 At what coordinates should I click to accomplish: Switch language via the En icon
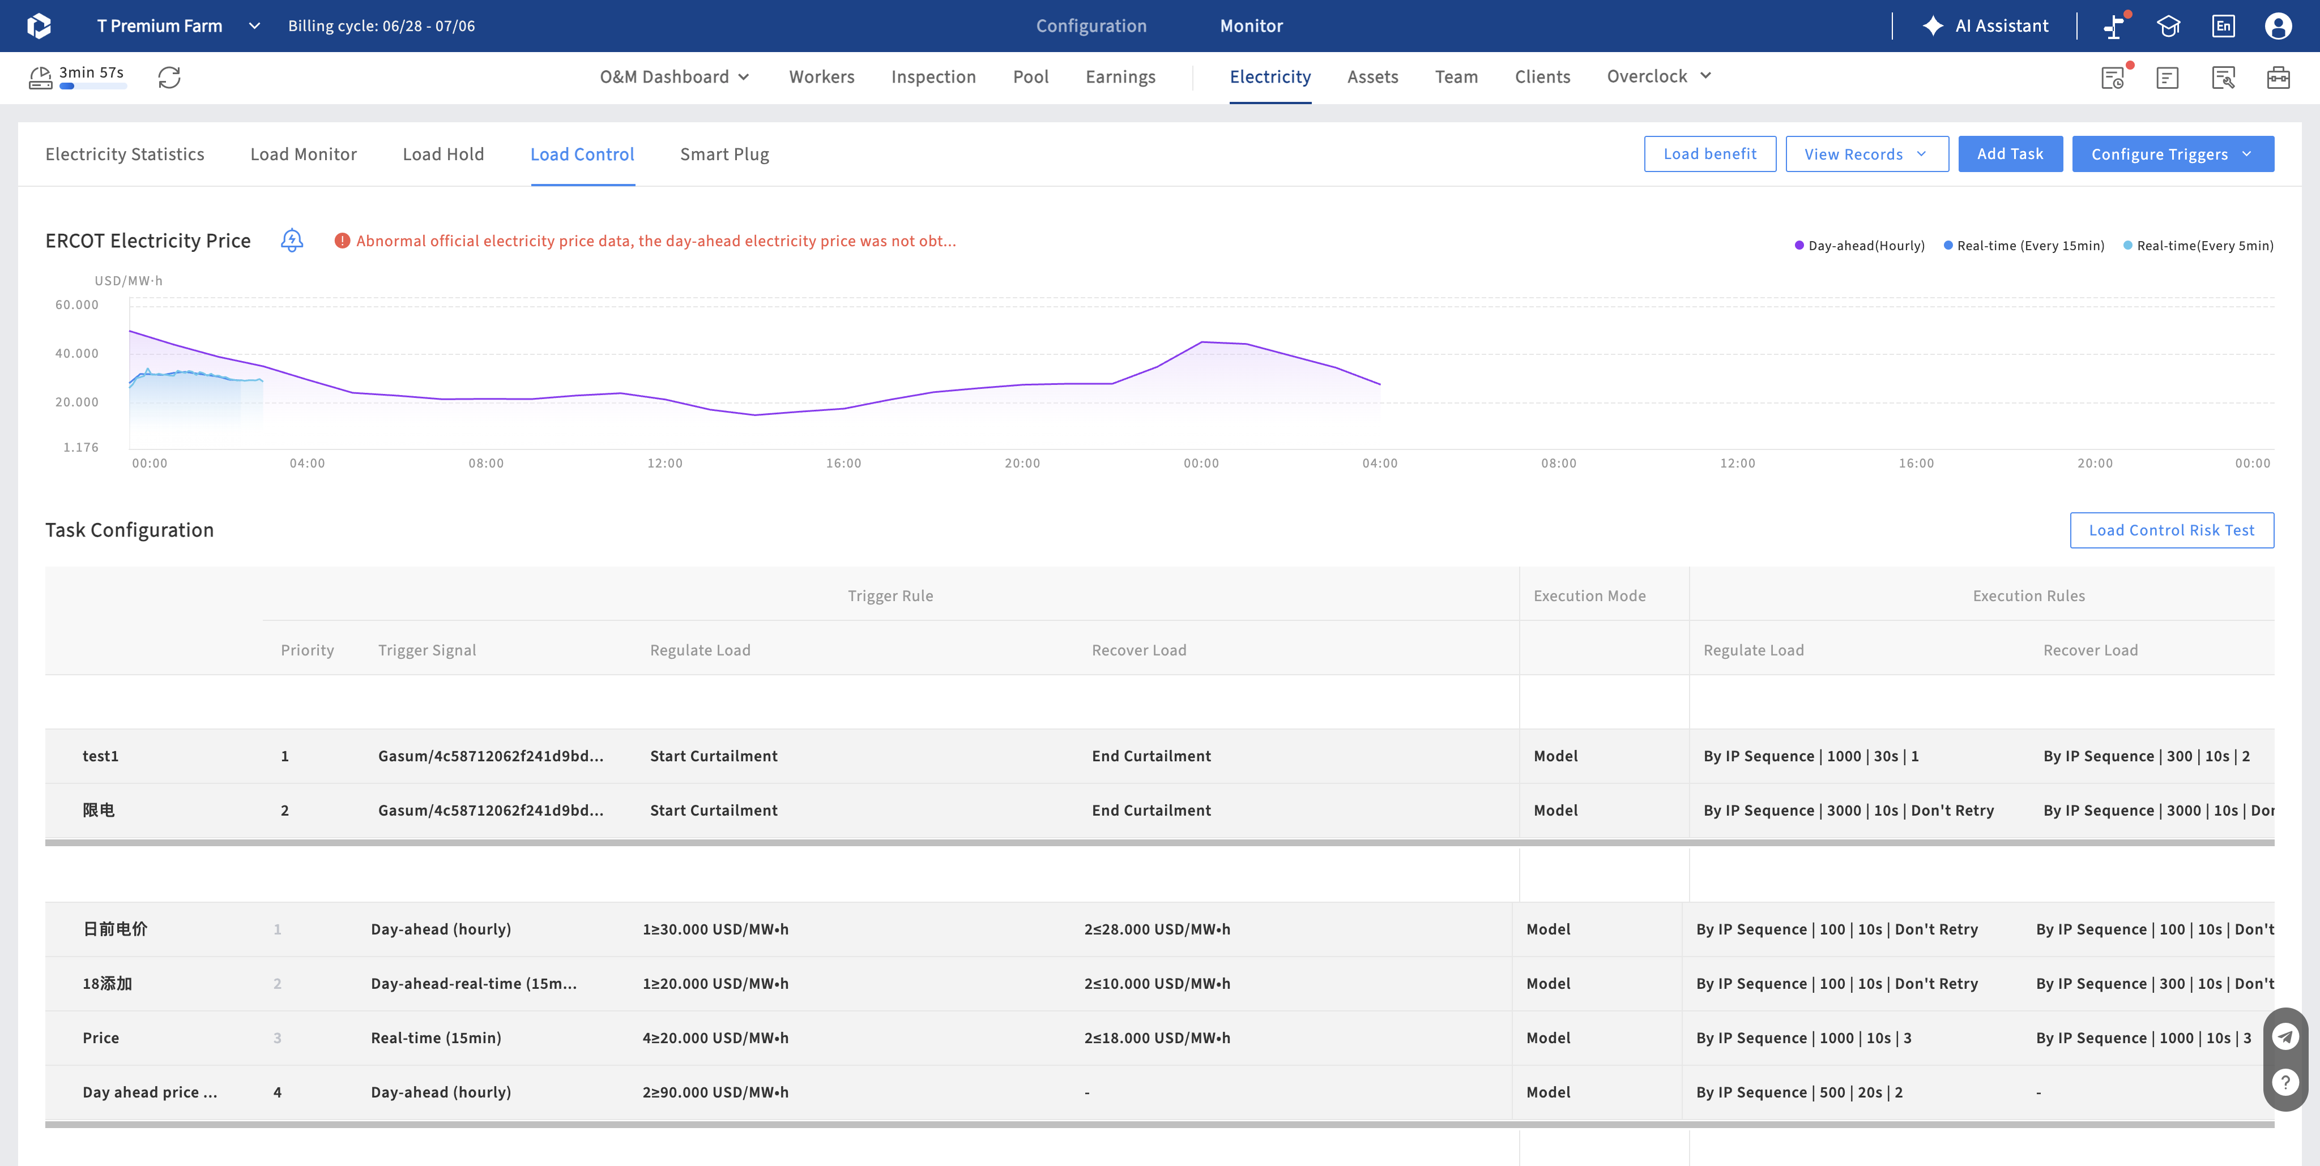[2223, 26]
